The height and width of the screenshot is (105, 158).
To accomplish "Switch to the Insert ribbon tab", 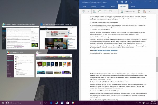I will (103, 7).
